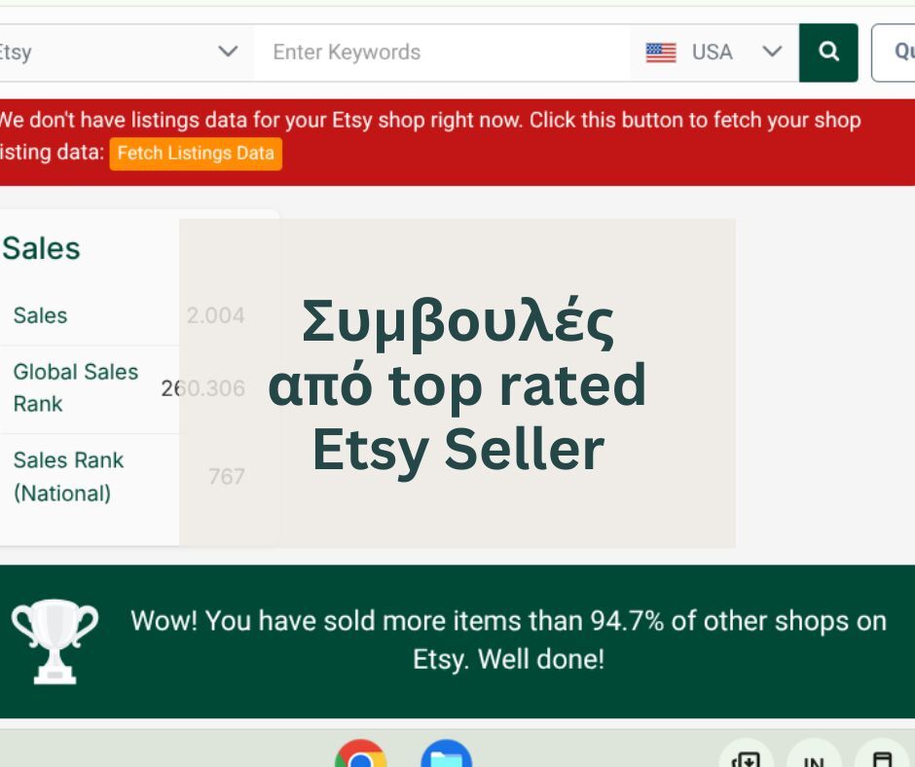Viewport: 915px width, 767px height.
Task: Open Chrome from the shelf
Action: coord(360,756)
